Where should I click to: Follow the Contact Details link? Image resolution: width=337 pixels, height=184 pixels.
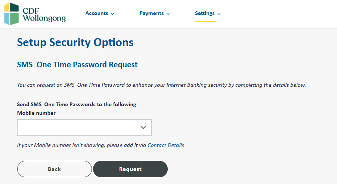(x=166, y=145)
